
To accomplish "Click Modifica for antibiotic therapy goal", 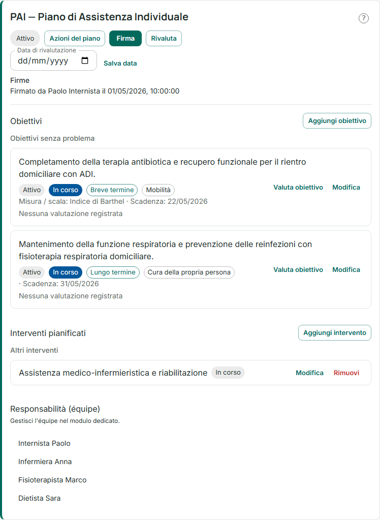I will pyautogui.click(x=346, y=188).
